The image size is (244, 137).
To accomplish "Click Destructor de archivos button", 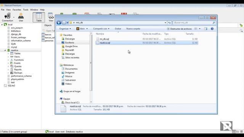I will pos(179,29).
